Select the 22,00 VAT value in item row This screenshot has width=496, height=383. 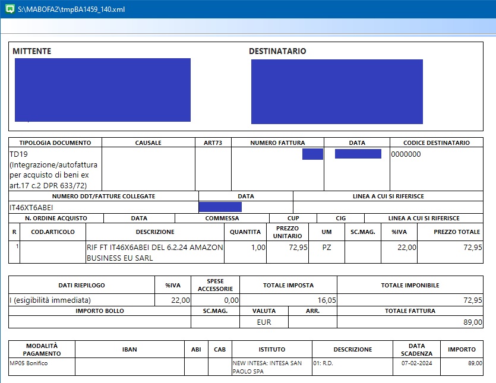click(407, 248)
